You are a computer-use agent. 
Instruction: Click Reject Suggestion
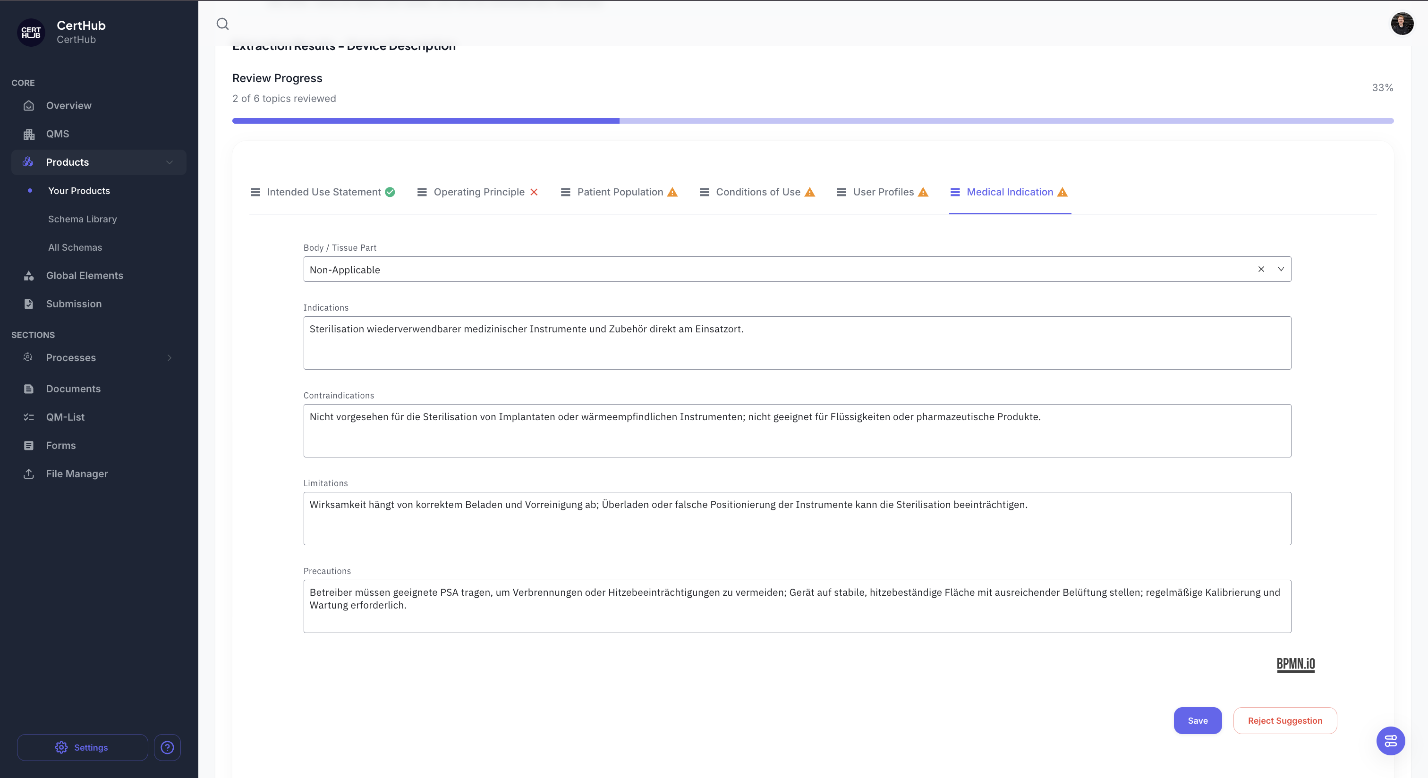pyautogui.click(x=1285, y=720)
